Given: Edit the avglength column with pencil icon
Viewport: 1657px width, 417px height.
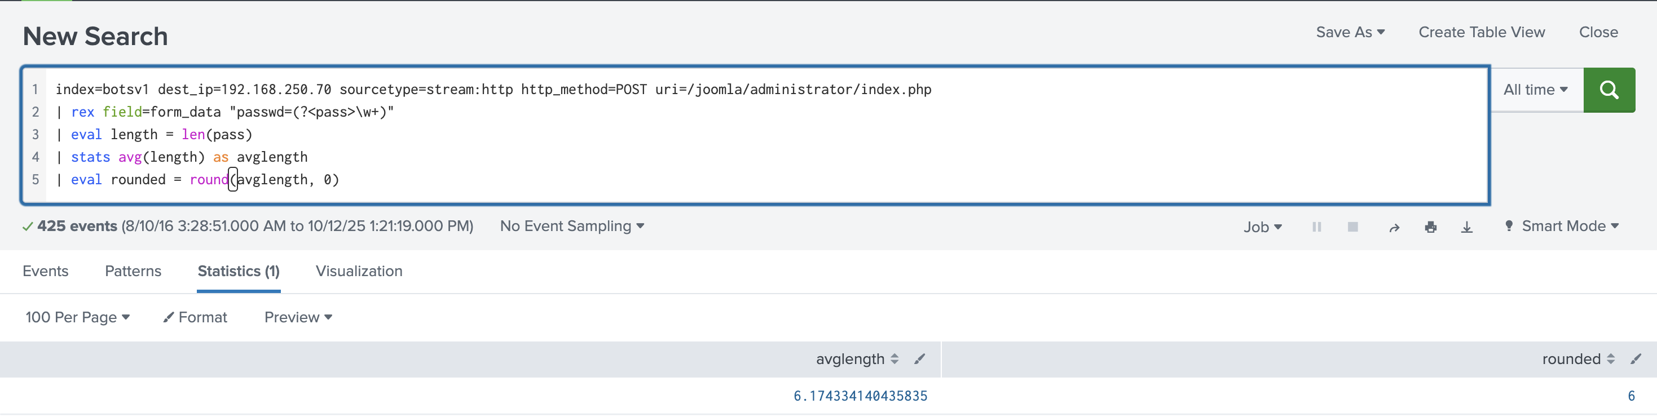Looking at the screenshot, I should click(x=919, y=359).
